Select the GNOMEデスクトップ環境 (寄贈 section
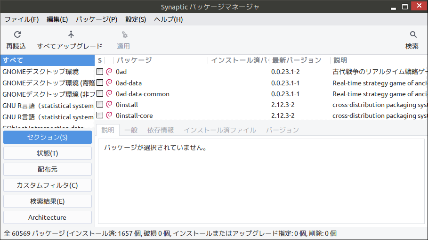This screenshot has height=240, width=428. coord(48,83)
